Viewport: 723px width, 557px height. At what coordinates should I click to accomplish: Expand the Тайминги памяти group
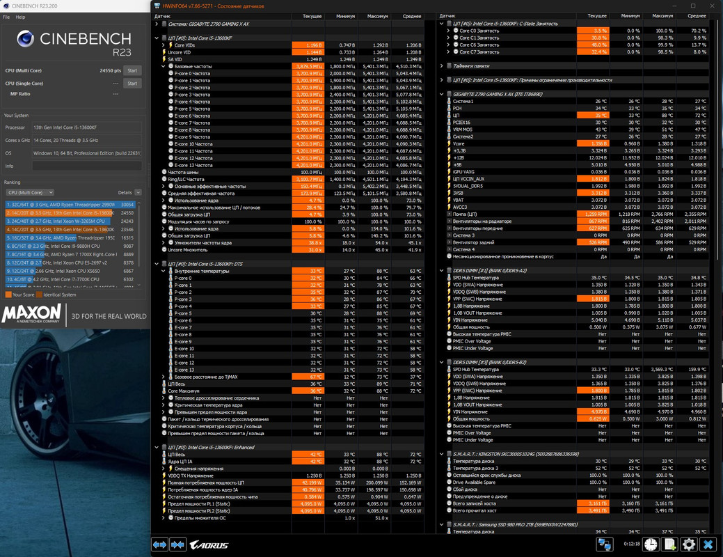pos(442,66)
